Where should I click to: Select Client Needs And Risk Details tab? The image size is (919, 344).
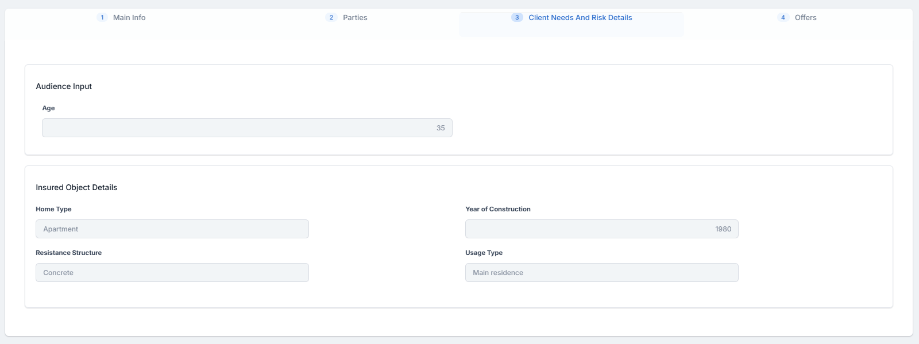580,18
